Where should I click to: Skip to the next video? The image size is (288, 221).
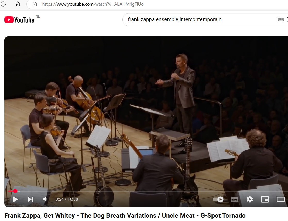[31, 199]
